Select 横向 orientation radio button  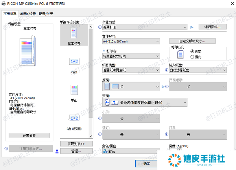click(x=192, y=57)
